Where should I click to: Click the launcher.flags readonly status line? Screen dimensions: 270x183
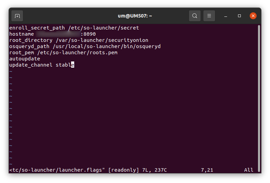click(88, 170)
